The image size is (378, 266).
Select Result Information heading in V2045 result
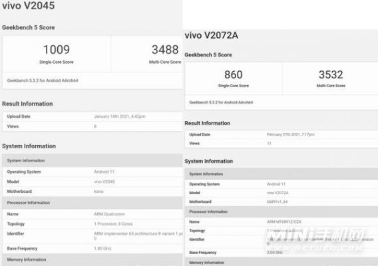(x=27, y=104)
